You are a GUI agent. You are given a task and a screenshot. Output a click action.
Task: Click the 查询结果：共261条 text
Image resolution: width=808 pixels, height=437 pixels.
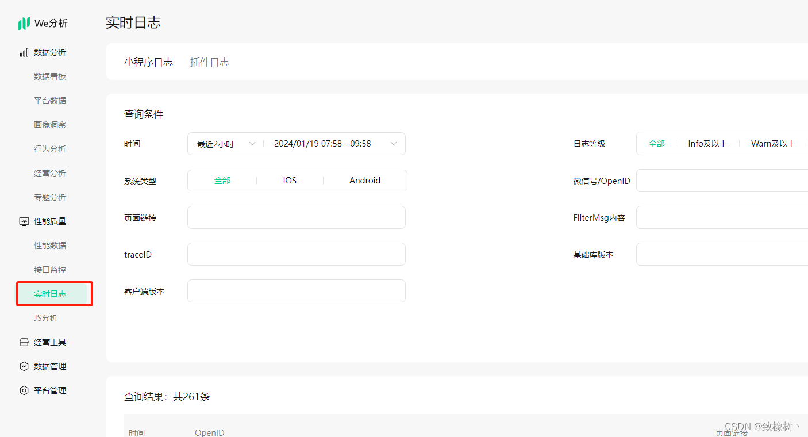167,397
